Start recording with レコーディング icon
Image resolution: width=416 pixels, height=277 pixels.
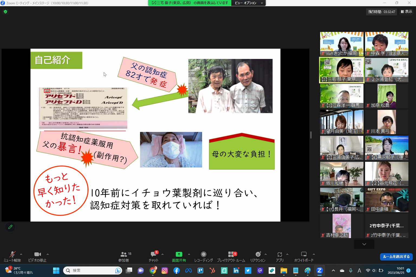tap(203, 256)
